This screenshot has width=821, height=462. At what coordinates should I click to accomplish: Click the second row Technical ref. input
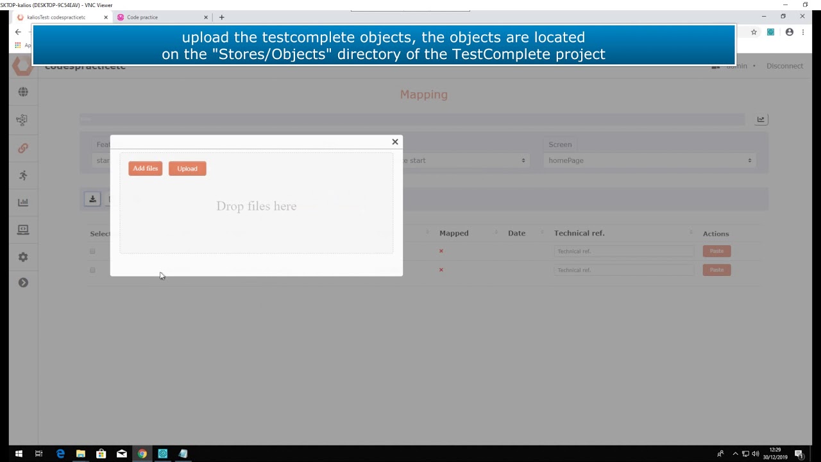pyautogui.click(x=624, y=270)
